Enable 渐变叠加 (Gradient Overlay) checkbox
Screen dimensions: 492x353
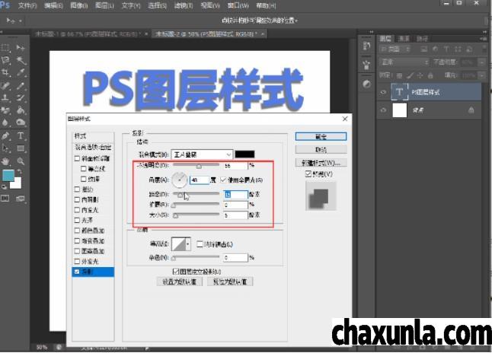(77, 240)
